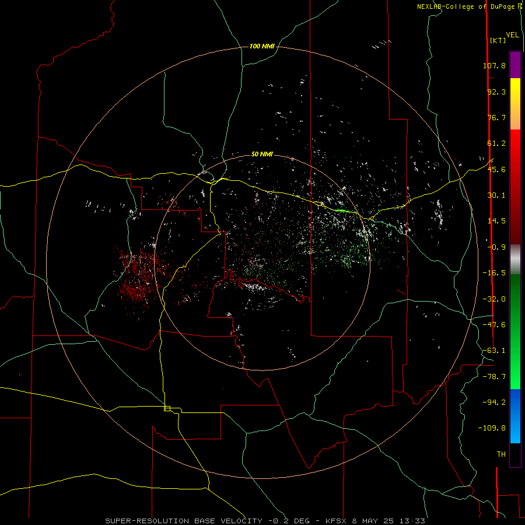This screenshot has height=525, width=525.
Task: Click the TH label under the scale
Action: tap(501, 454)
